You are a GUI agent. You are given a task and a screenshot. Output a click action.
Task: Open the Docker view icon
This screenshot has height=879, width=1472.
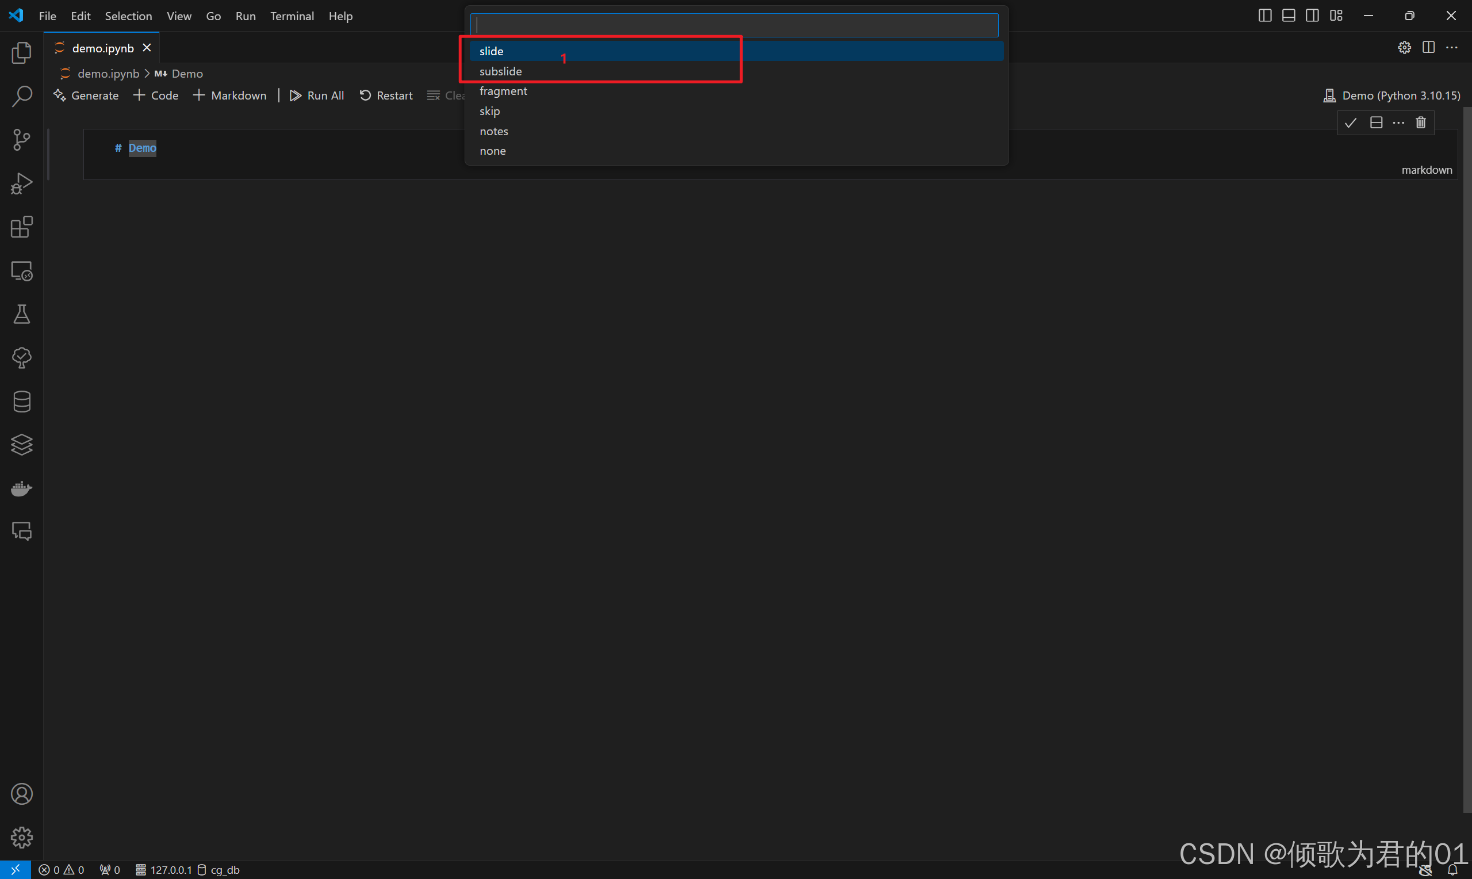22,488
